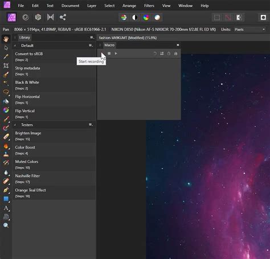The height and width of the screenshot is (259, 270).
Task: Select the blue Rectangle shape tool
Action: [x=6, y=199]
